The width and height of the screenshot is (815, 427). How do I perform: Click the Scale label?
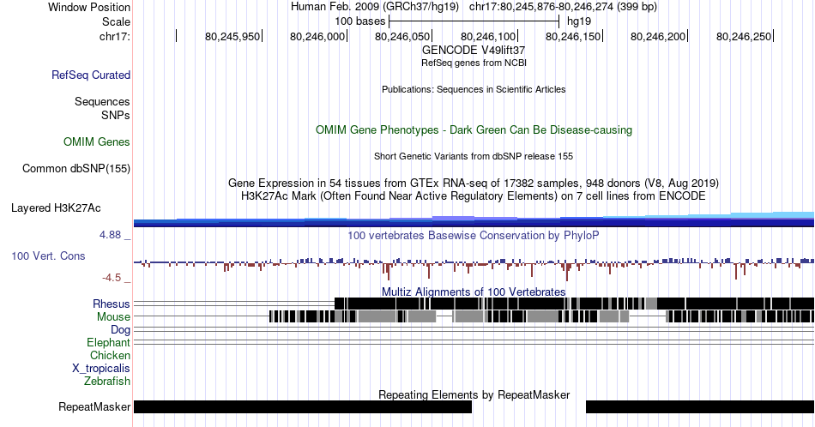(116, 21)
